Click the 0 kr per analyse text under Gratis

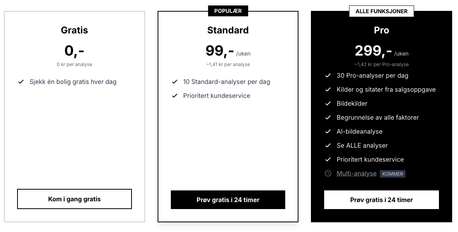[74, 65]
